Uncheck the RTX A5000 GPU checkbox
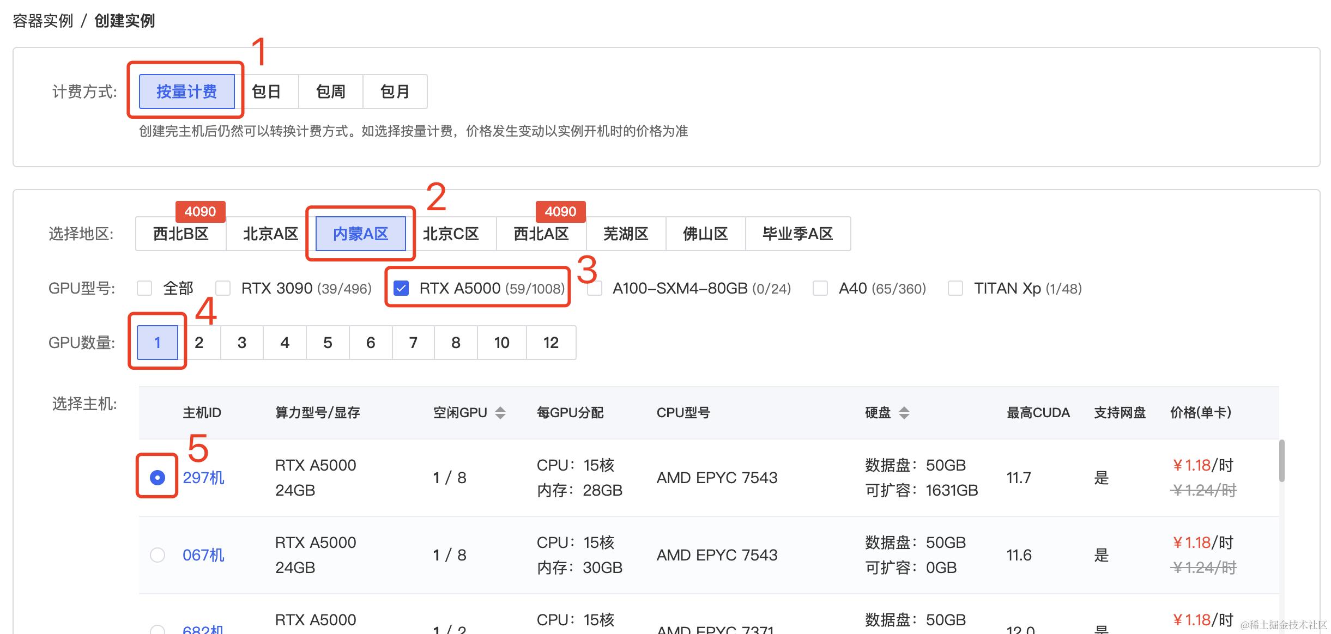1331x634 pixels. (401, 288)
